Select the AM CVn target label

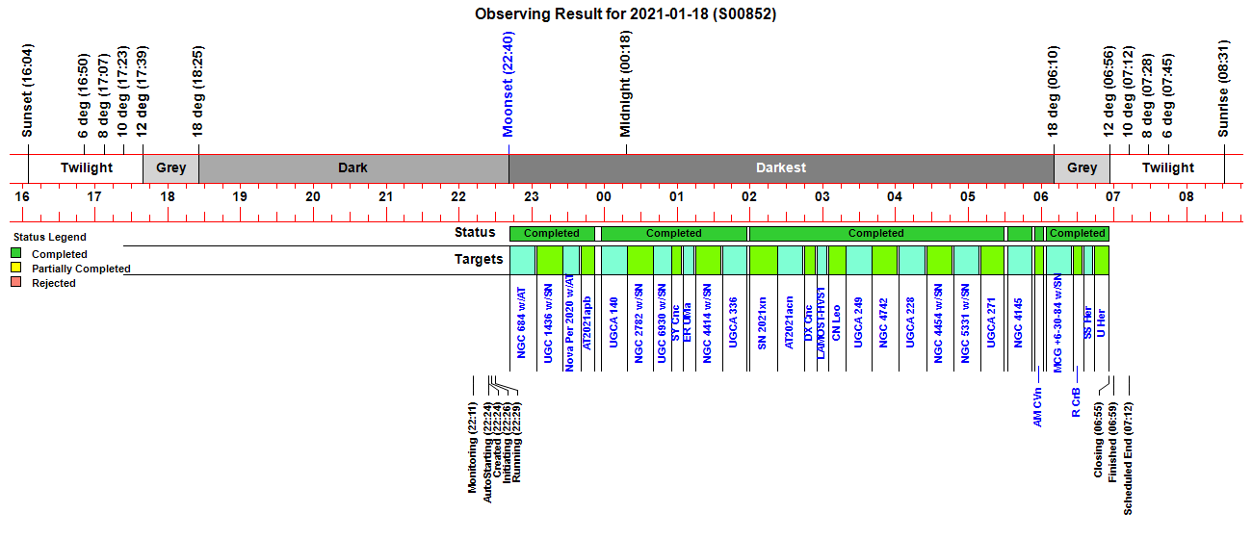pos(1037,406)
